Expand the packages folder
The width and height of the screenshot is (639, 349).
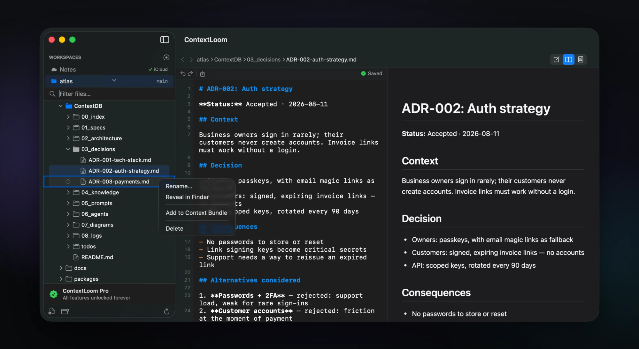pyautogui.click(x=61, y=279)
